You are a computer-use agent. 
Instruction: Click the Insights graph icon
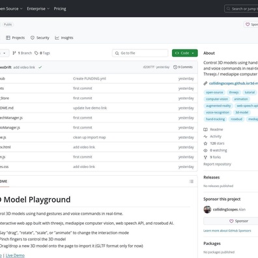coord(57,38)
